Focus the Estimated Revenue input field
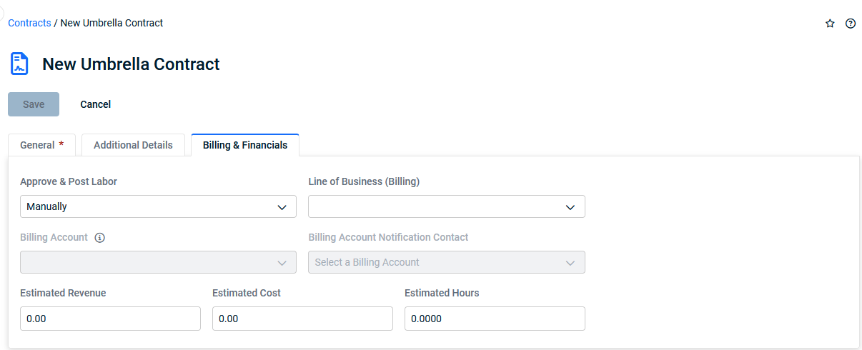The height and width of the screenshot is (350, 862). 110,319
